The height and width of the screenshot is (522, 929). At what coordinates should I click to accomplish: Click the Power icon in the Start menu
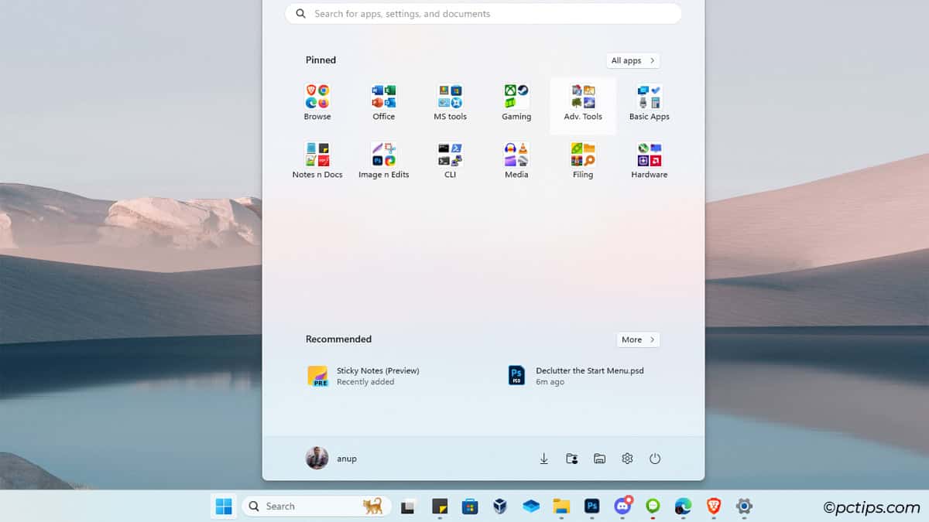(655, 458)
